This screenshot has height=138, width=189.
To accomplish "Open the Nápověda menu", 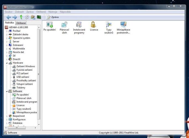I will (65, 12).
